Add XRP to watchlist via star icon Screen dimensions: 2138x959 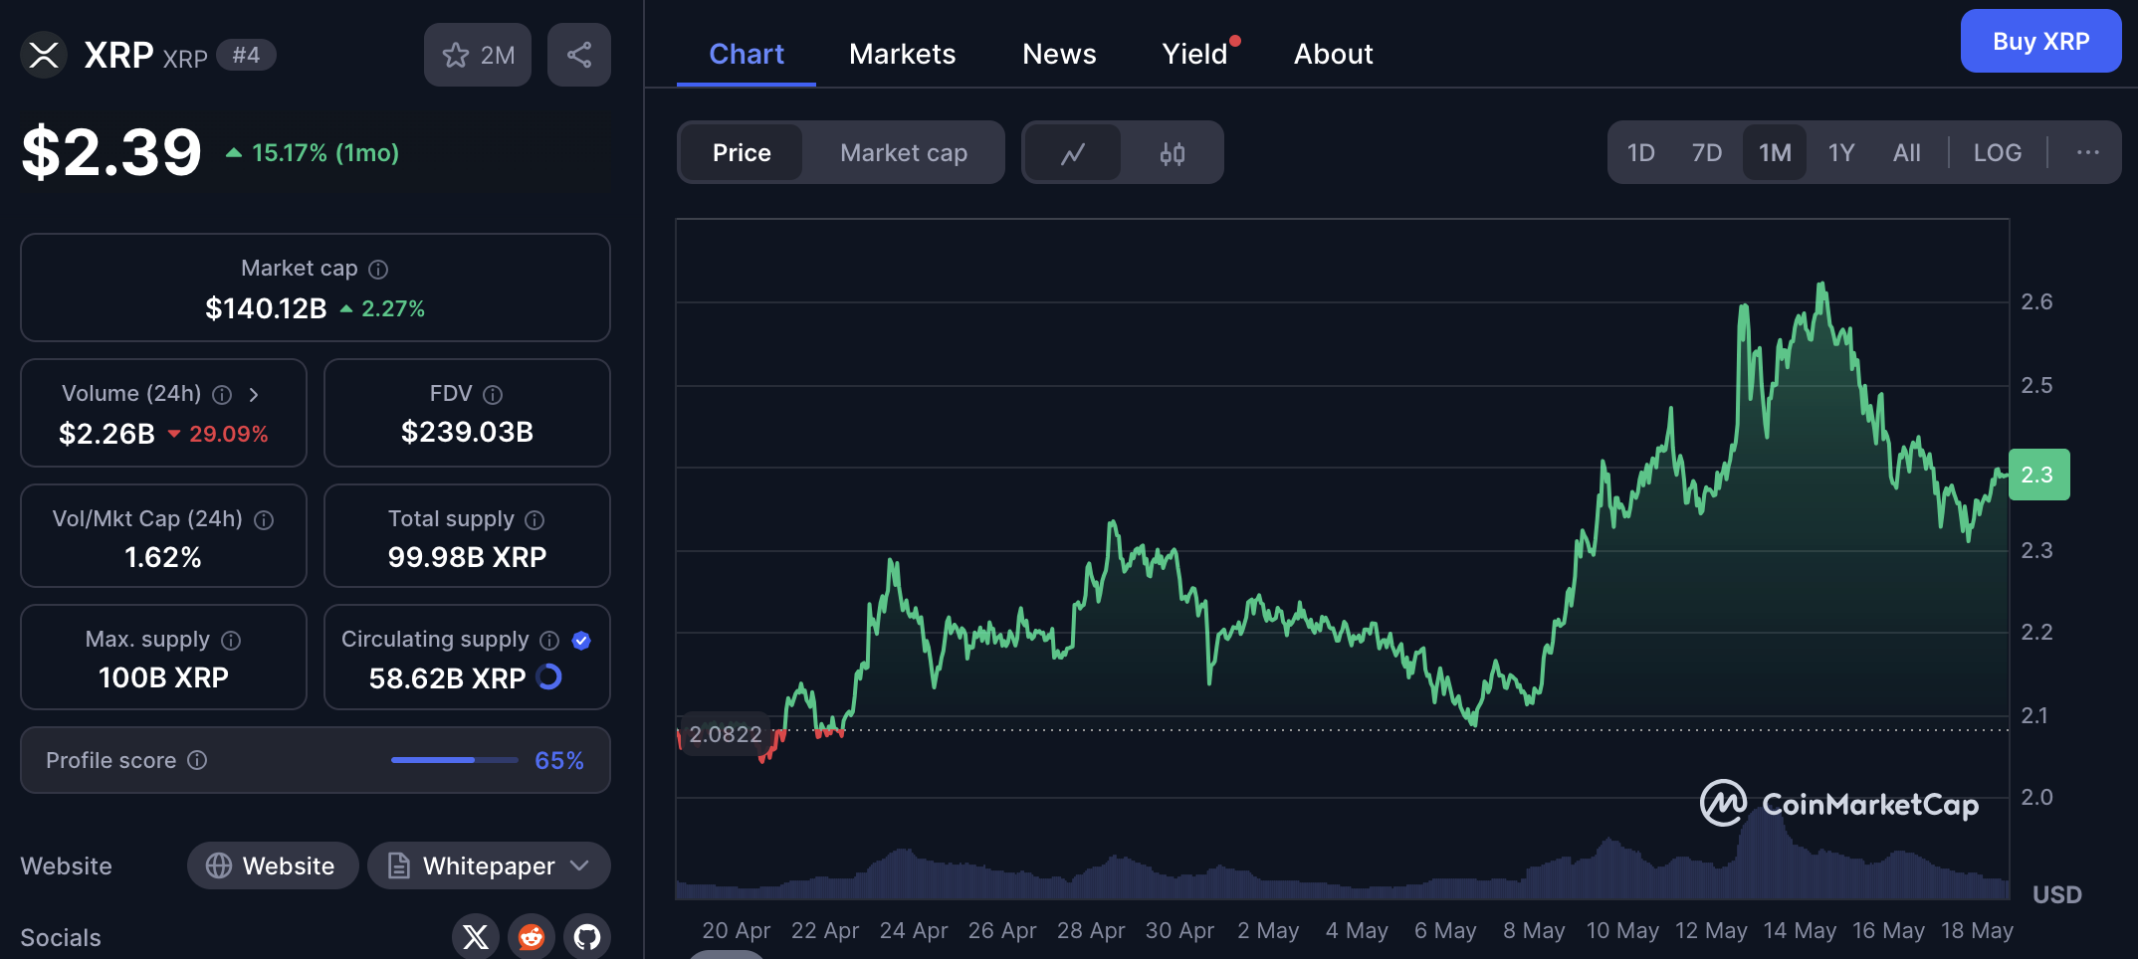pyautogui.click(x=456, y=55)
